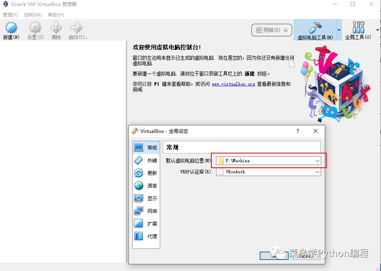Open 设置(S) settings gear in toolbar

(x=35, y=30)
